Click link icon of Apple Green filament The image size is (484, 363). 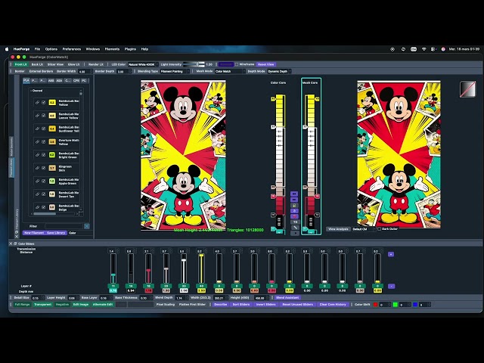click(x=37, y=181)
